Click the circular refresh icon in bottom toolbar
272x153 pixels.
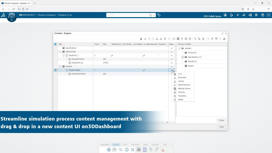click(x=127, y=150)
